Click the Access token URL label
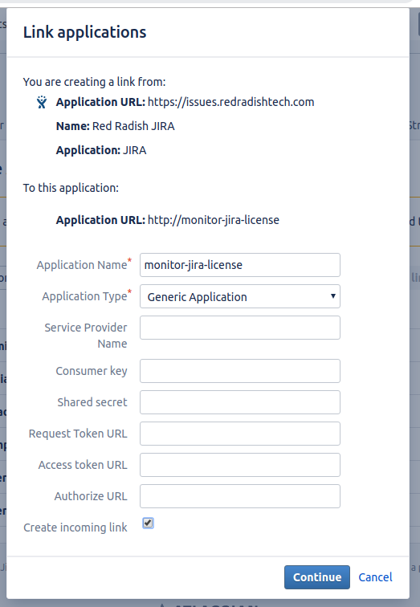This screenshot has height=607, width=420. coord(83,465)
